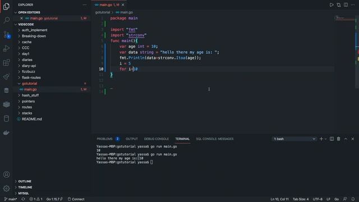Open the Extensions view
Screen dimensions: 359x202
[x=6, y=62]
